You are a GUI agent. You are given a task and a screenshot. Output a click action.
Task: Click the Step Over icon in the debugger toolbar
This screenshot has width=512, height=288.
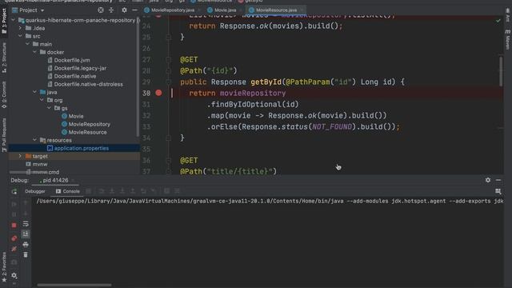coord(102,191)
